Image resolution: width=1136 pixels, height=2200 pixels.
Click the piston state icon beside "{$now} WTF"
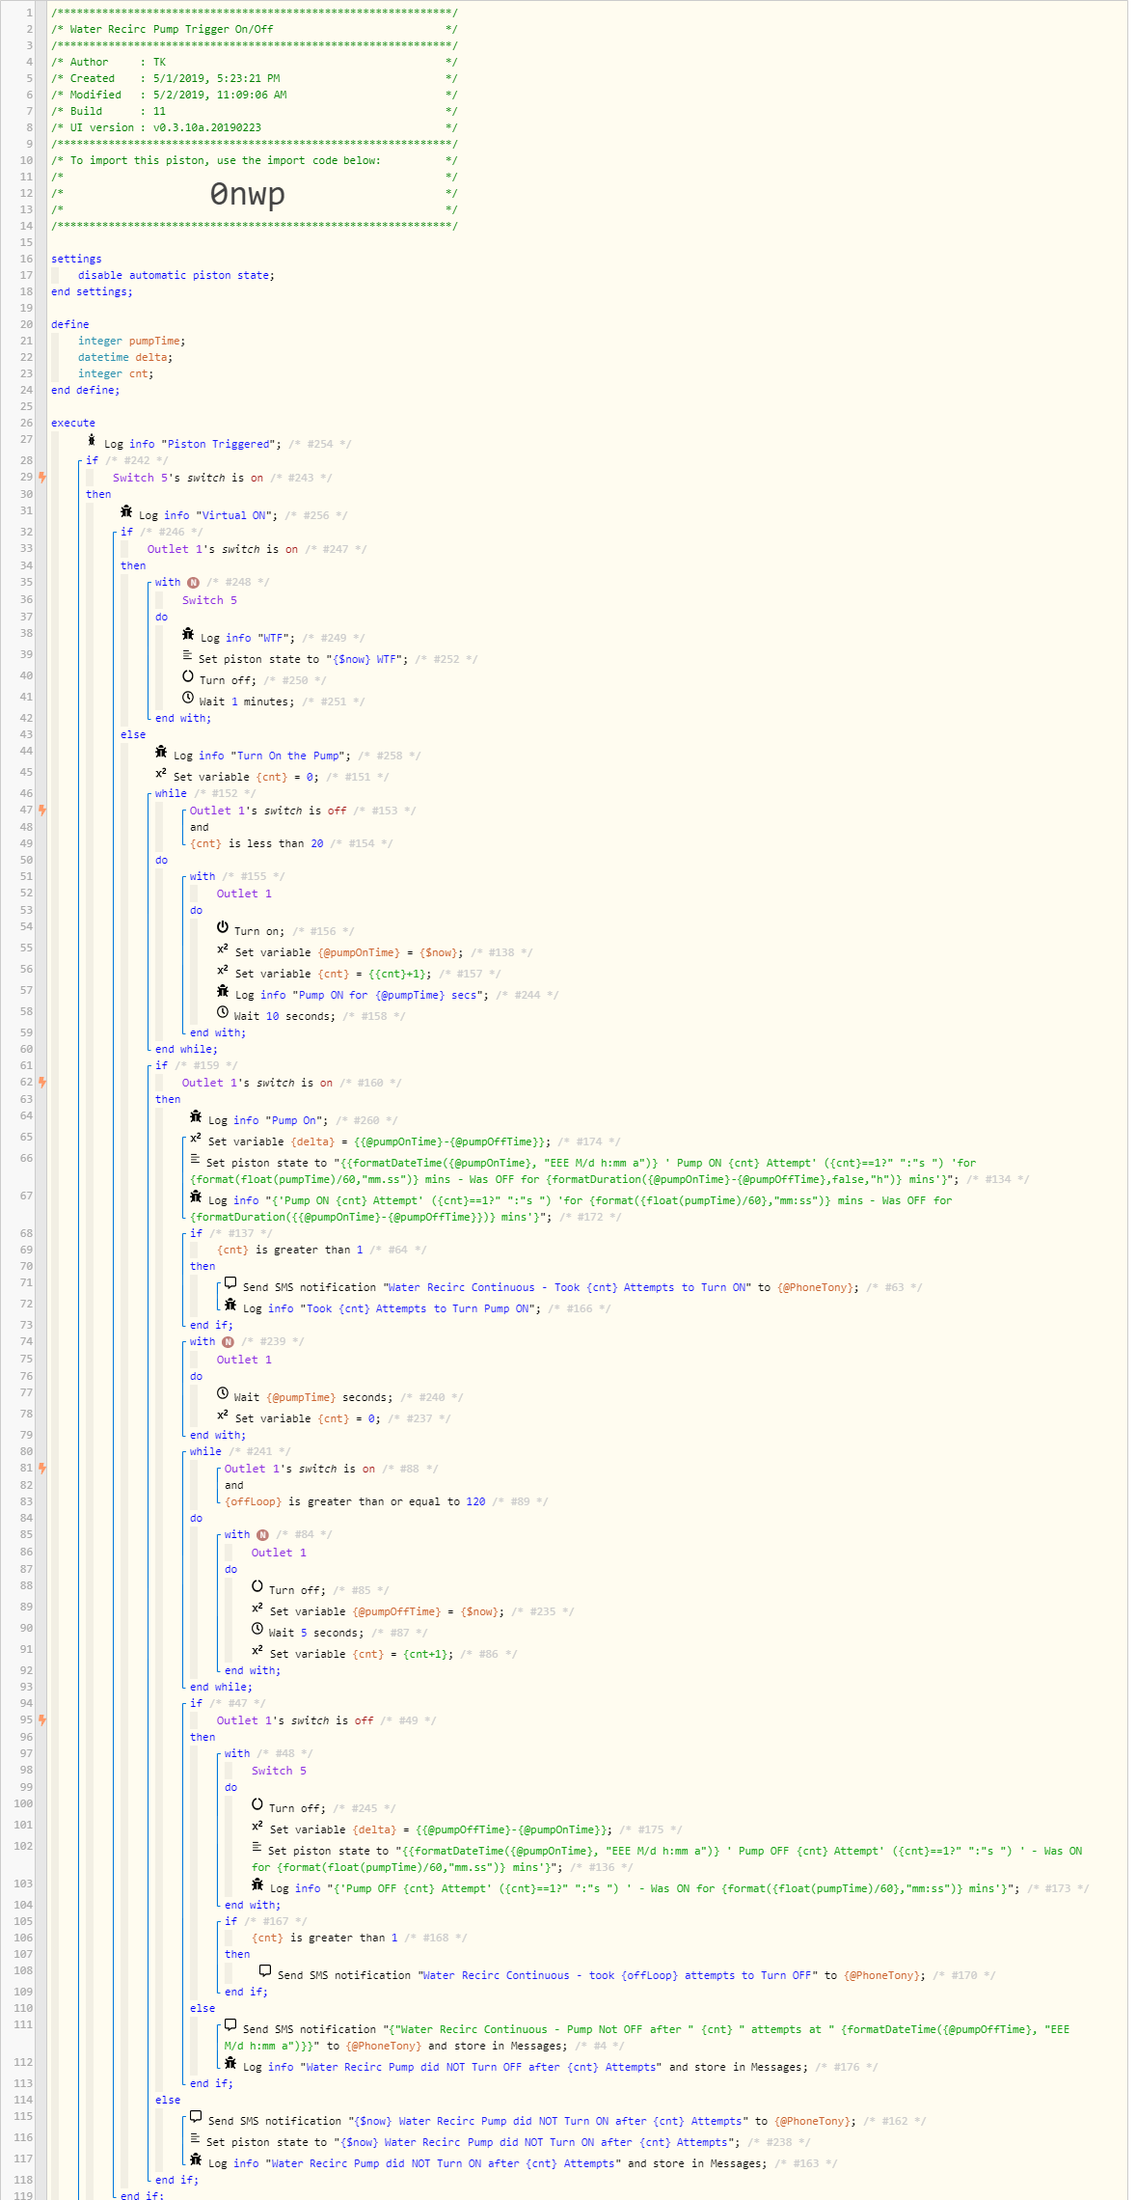coord(187,655)
